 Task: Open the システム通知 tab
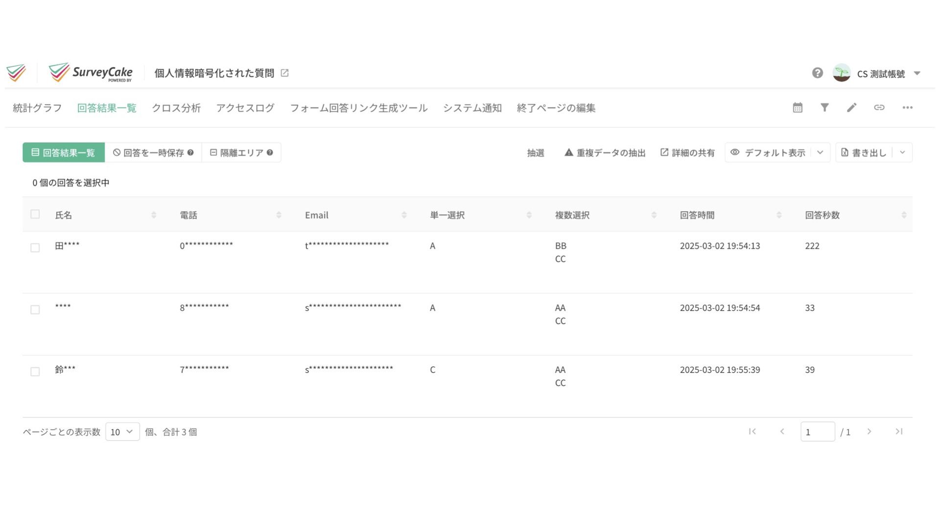(472, 108)
